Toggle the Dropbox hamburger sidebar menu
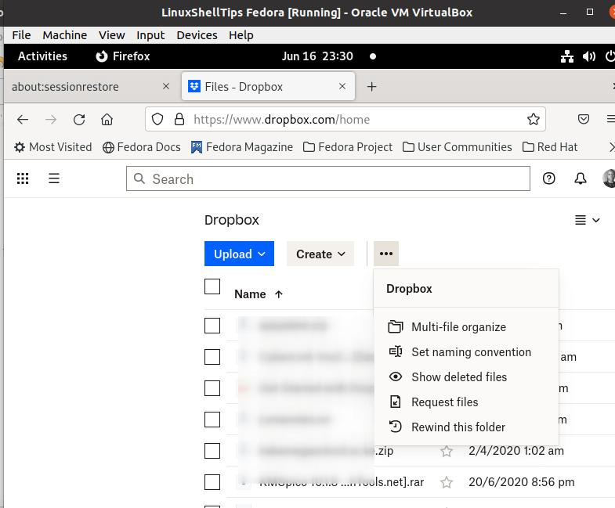The image size is (615, 508). pyautogui.click(x=54, y=178)
